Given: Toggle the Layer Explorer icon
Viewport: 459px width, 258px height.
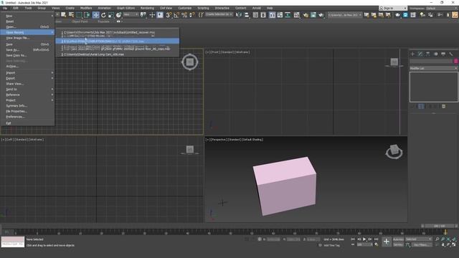Looking at the screenshot, I should click(x=263, y=15).
